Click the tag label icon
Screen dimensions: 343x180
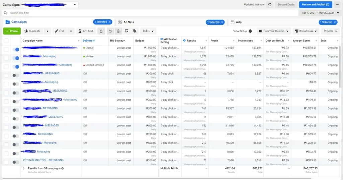coord(135,31)
